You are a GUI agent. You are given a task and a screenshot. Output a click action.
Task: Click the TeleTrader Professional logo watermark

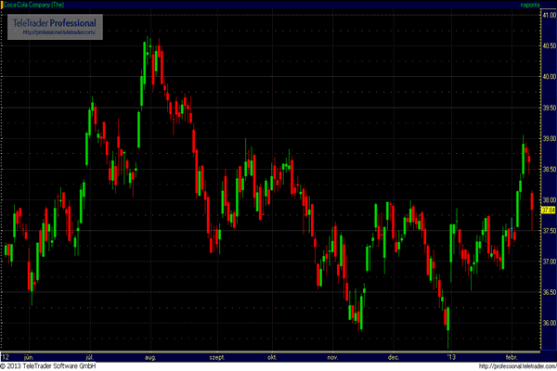click(x=59, y=22)
